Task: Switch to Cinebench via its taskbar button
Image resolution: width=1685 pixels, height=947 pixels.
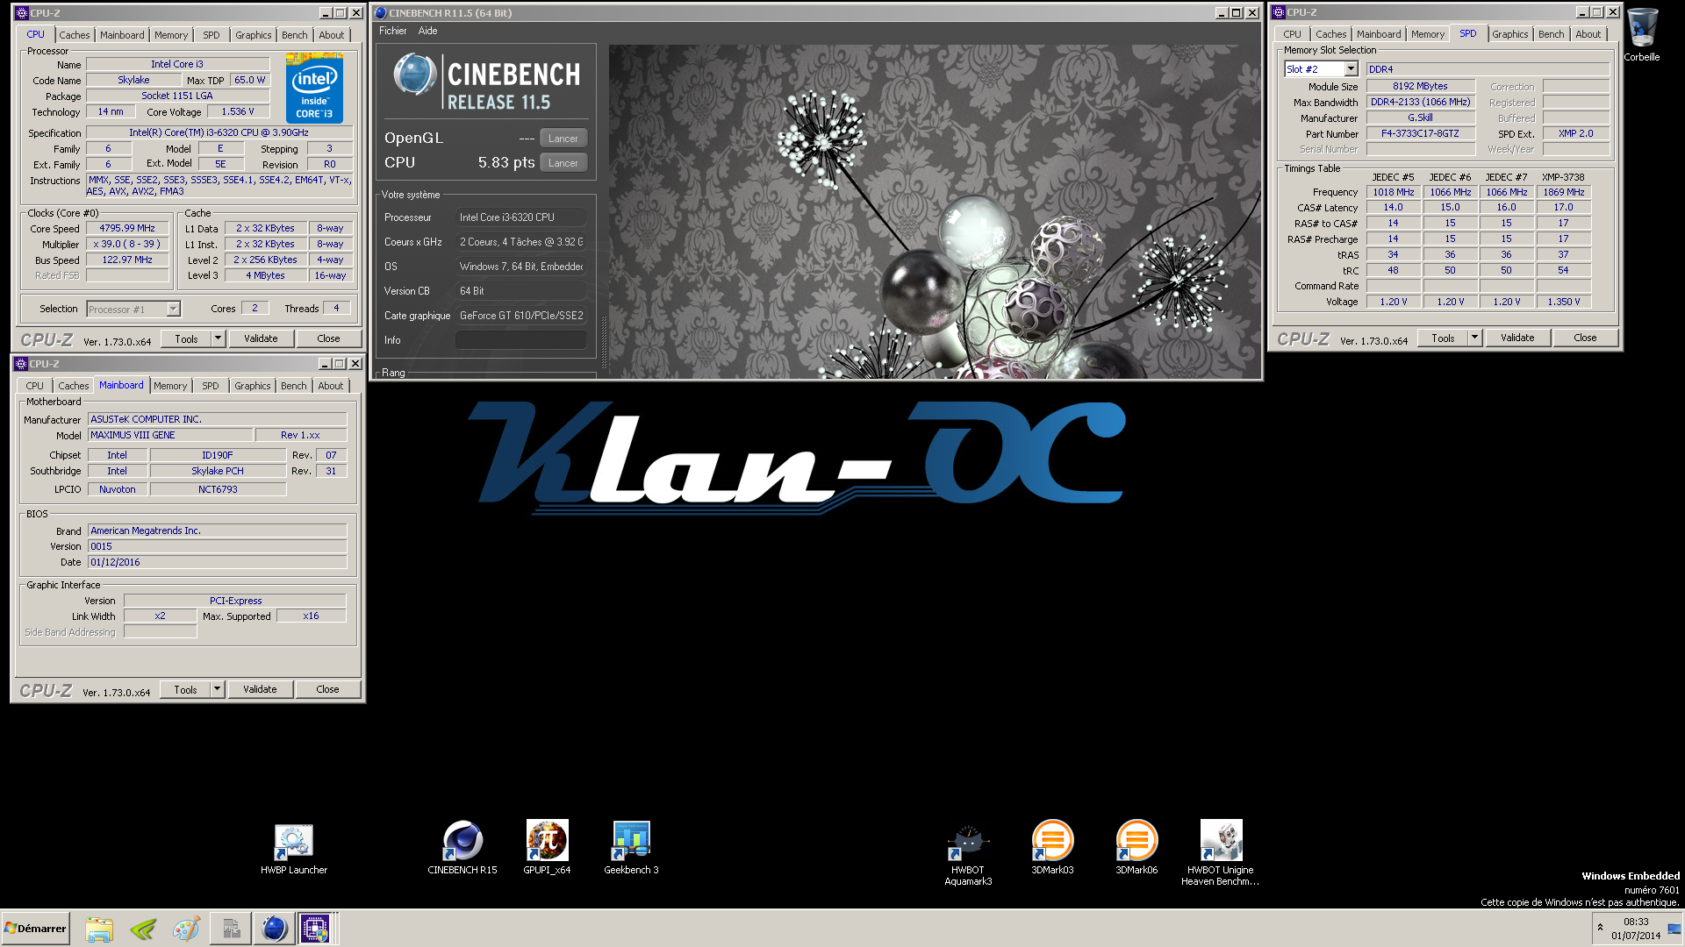Action: [x=274, y=929]
